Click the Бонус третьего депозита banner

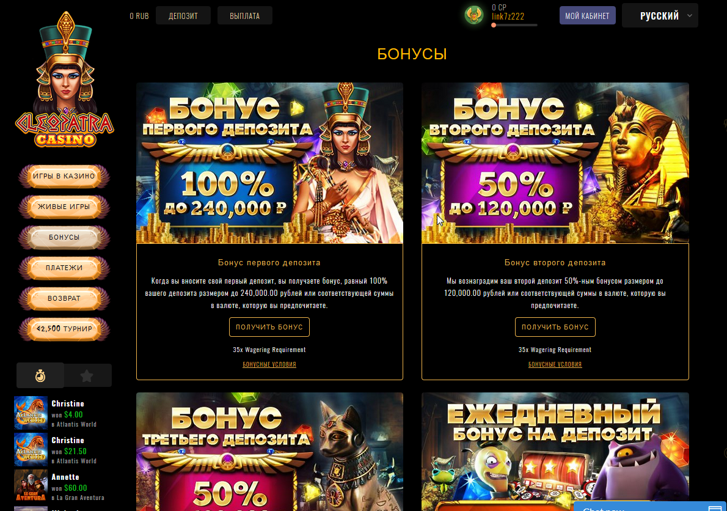269,452
